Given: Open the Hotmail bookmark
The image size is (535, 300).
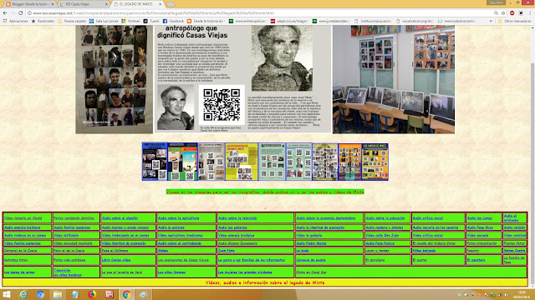Looking at the screenshot, I should tap(130, 21).
